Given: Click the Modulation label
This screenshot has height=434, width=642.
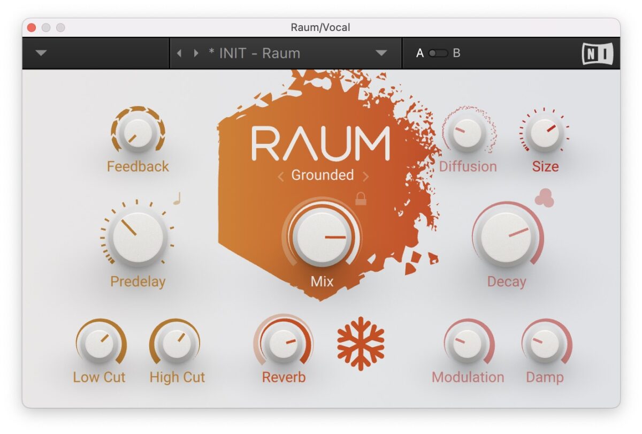Looking at the screenshot, I should 468,377.
